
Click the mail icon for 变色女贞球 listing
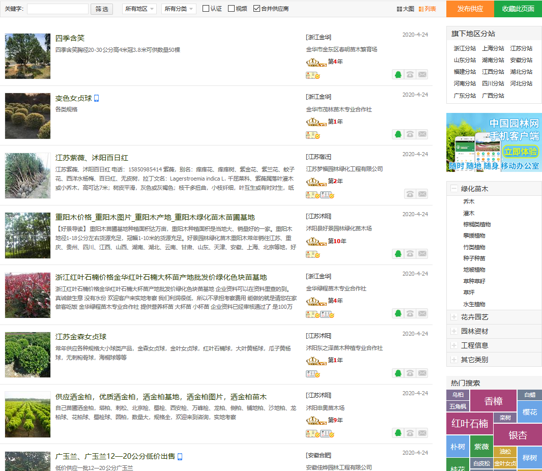click(422, 134)
